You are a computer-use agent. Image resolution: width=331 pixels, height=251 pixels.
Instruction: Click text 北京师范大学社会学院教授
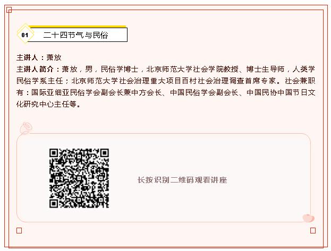[x=192, y=69]
